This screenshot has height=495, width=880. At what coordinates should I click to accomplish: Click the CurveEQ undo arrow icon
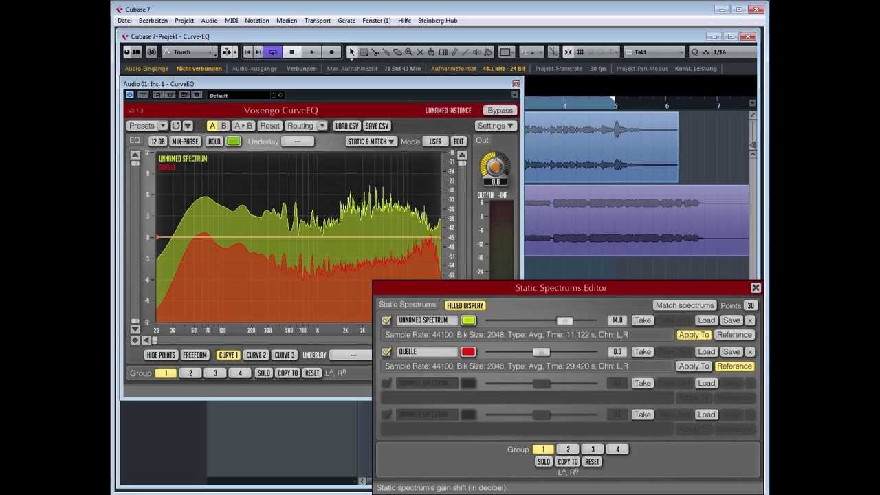pos(176,126)
